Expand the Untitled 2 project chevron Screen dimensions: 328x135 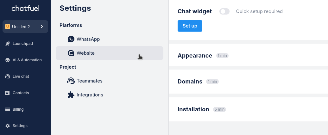(x=42, y=27)
